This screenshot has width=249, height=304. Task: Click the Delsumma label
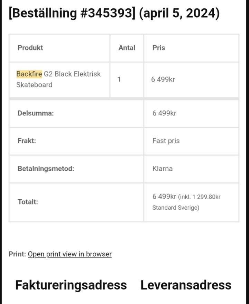pos(36,113)
